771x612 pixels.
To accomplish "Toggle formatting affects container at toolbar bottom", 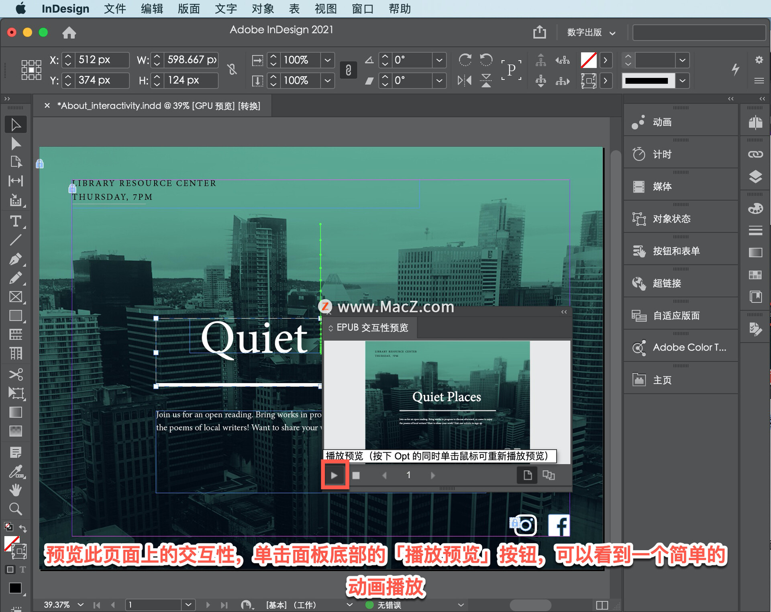I will coord(10,569).
